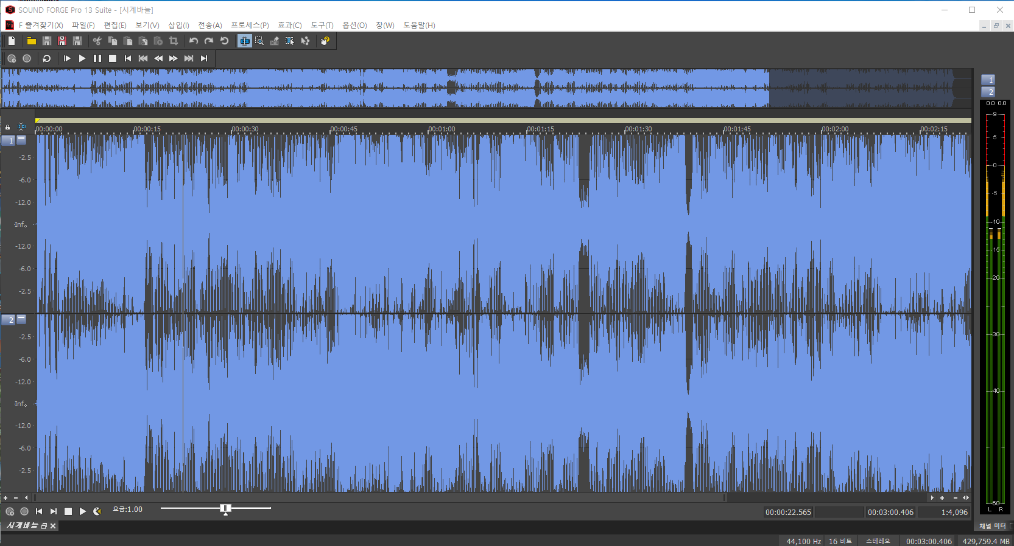Click the 1:4,096 zoom ratio field
The image size is (1014, 546).
click(x=944, y=512)
